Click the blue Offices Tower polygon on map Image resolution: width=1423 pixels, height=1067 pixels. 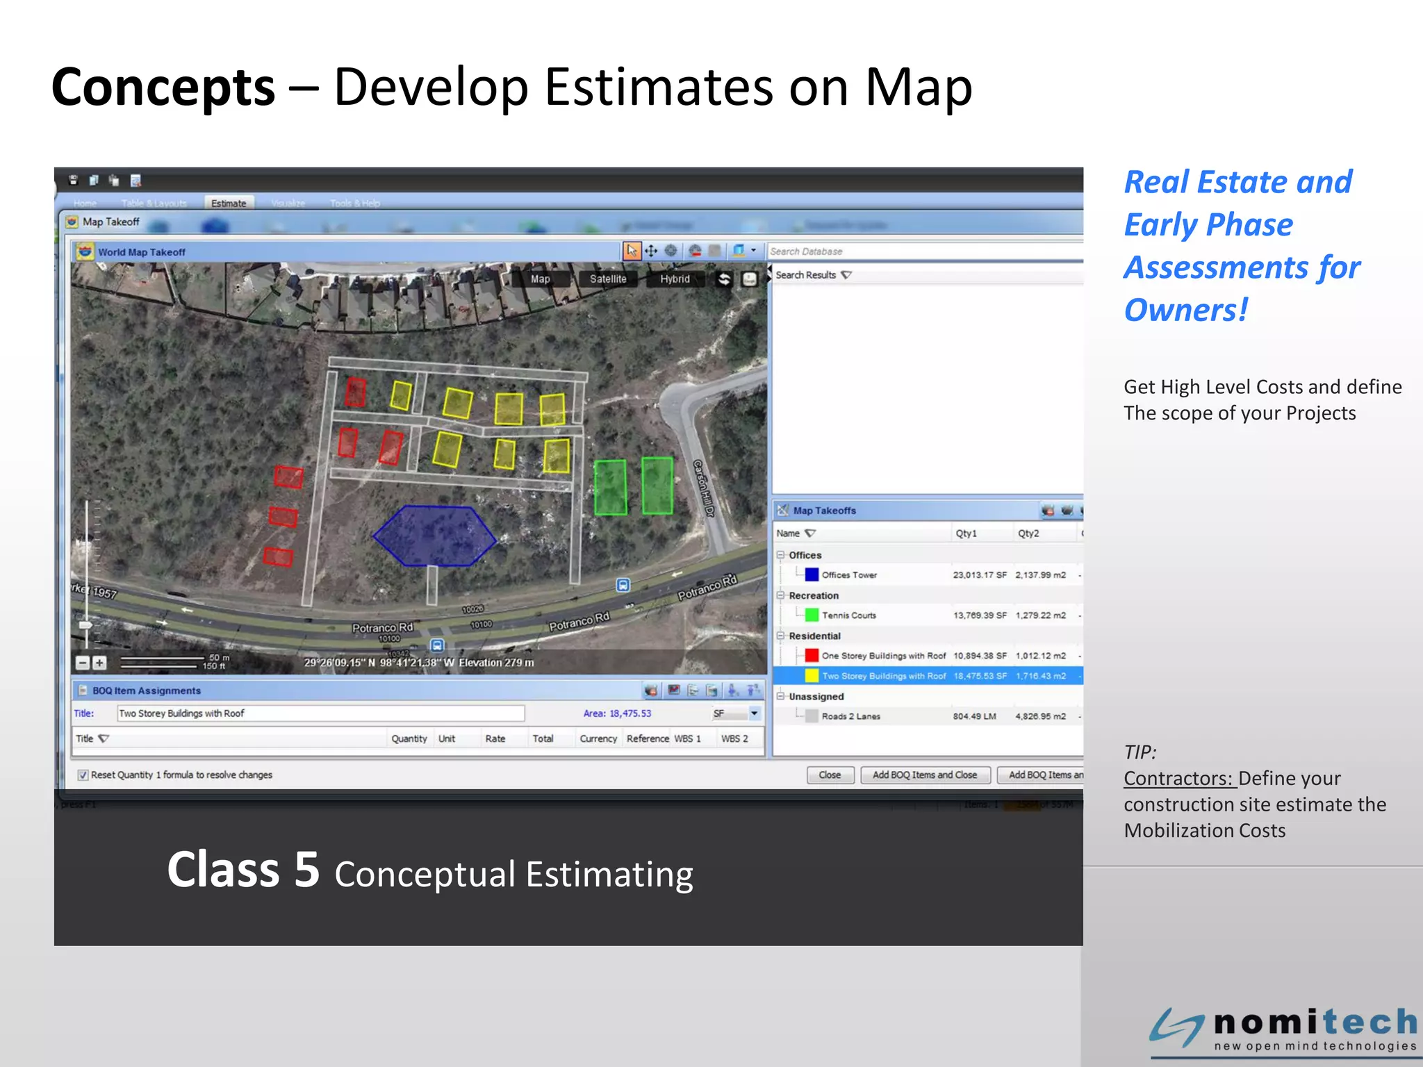[x=435, y=536]
